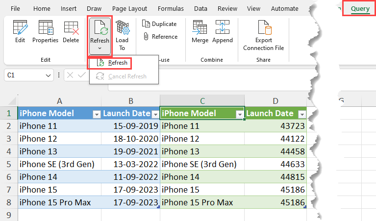Click the select-all corner triangle
This screenshot has height=221, width=376.
(x=12, y=101)
